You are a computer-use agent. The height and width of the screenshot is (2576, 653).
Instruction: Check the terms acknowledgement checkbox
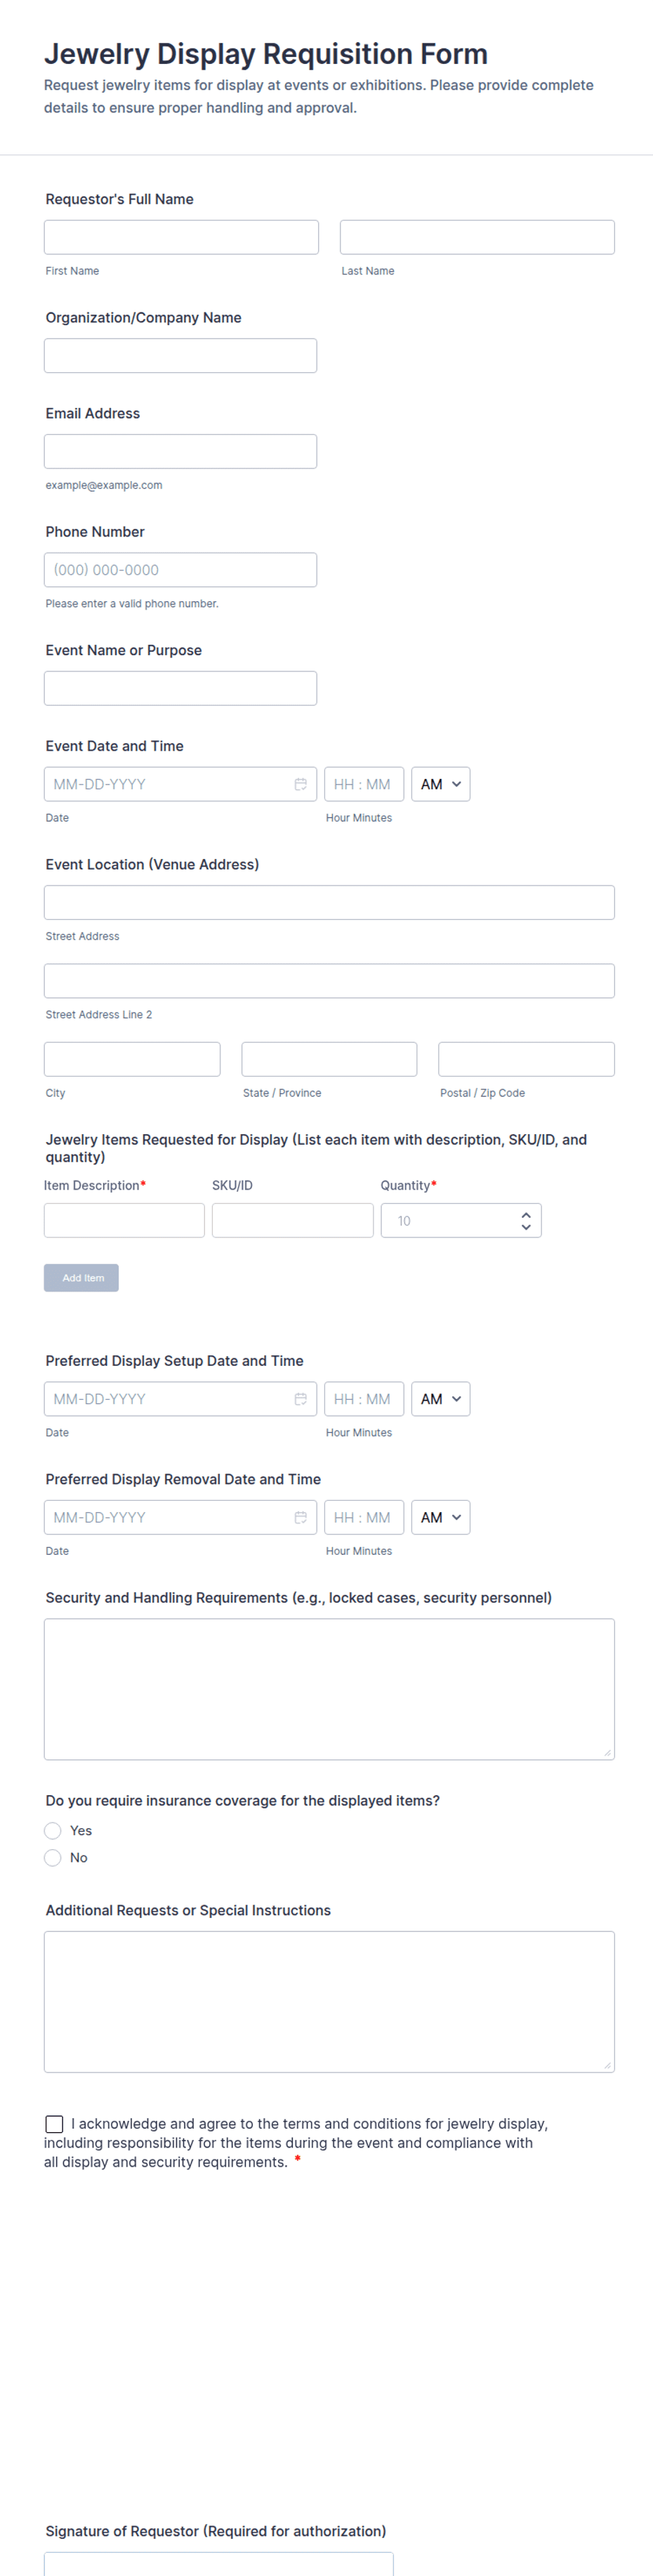coord(54,2123)
